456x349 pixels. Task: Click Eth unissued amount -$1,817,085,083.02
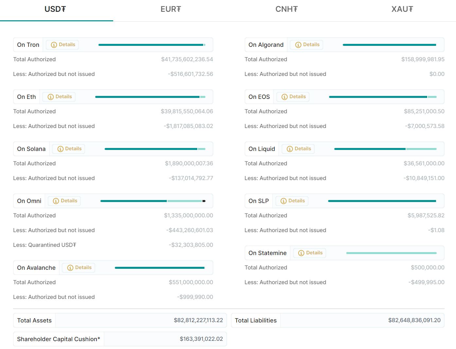(x=188, y=126)
